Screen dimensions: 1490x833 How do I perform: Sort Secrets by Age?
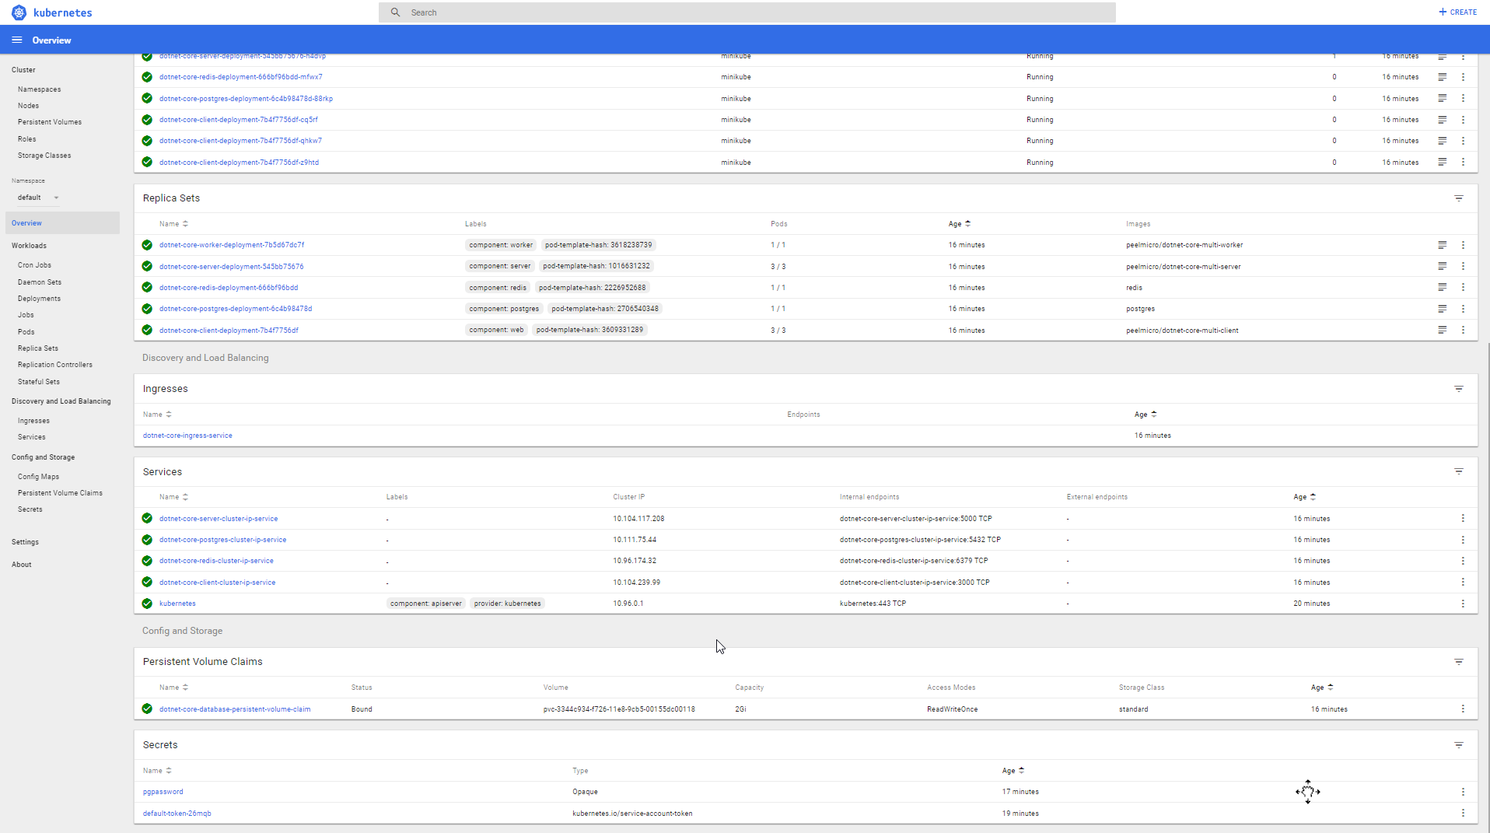coord(1013,771)
